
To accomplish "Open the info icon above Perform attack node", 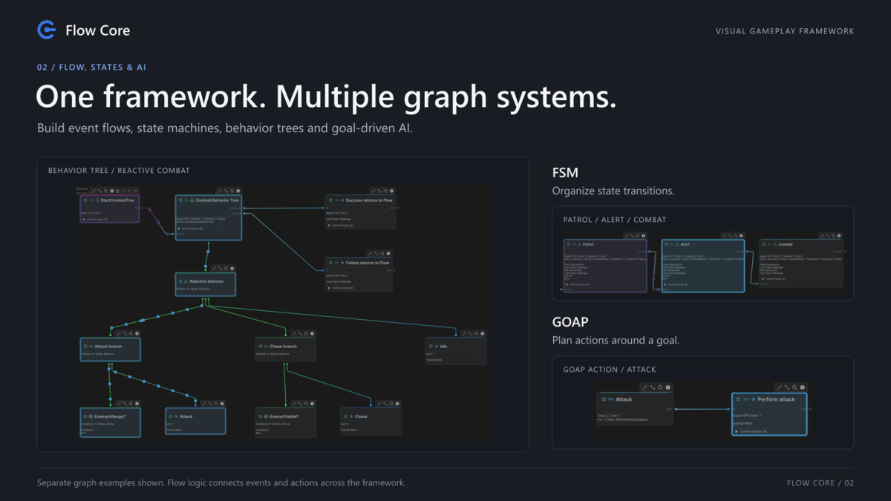I will 803,387.
